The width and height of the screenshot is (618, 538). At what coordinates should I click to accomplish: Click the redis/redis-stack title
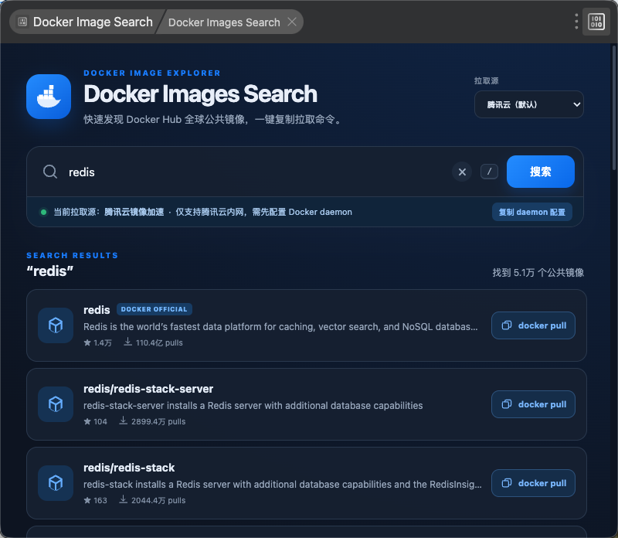click(x=129, y=468)
